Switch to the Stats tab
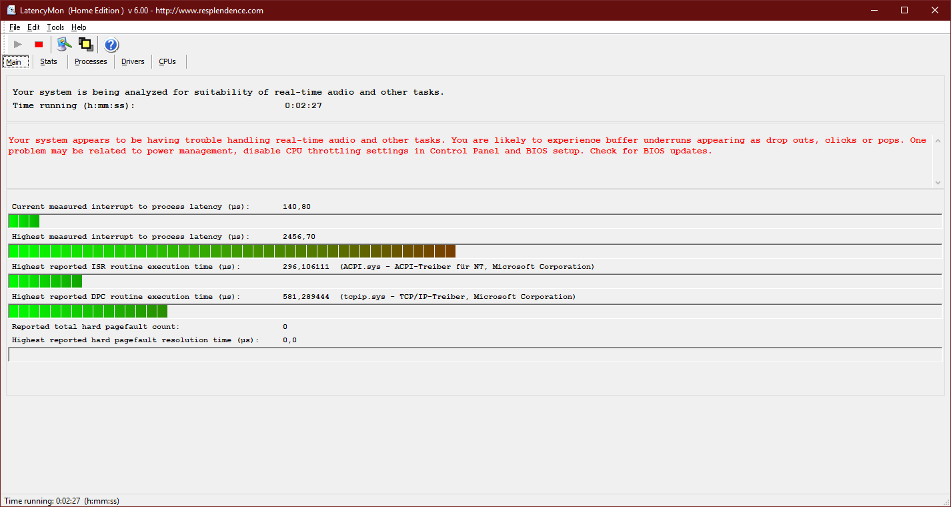 (x=49, y=61)
